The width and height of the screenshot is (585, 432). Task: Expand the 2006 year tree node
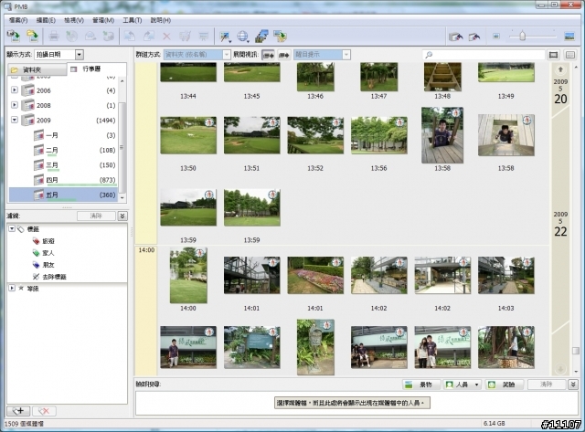(x=15, y=90)
